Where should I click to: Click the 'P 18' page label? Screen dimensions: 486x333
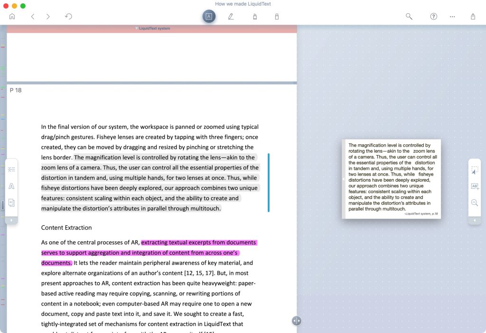[x=16, y=90]
